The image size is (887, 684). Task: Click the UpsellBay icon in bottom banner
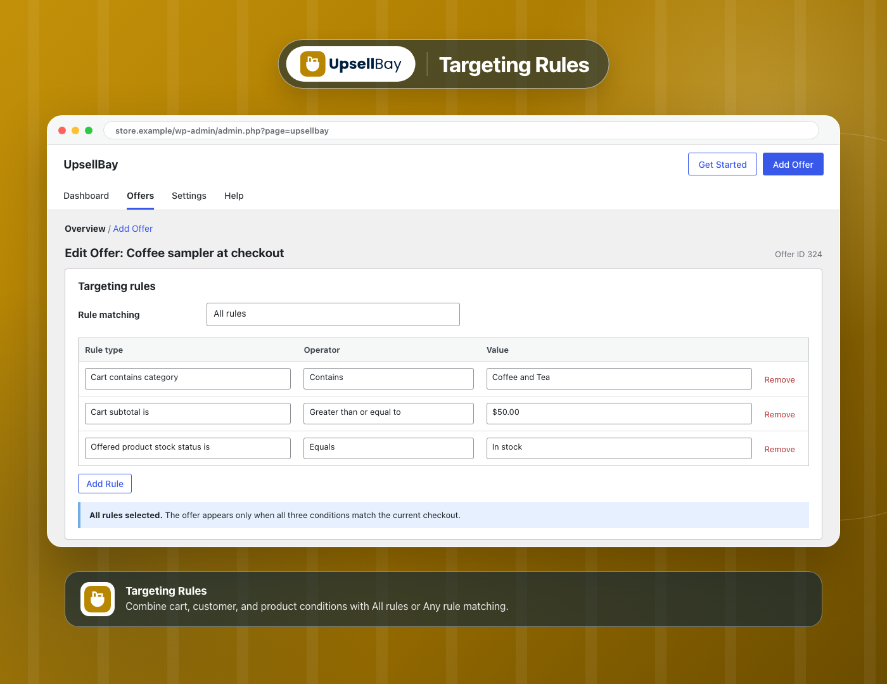tap(98, 599)
